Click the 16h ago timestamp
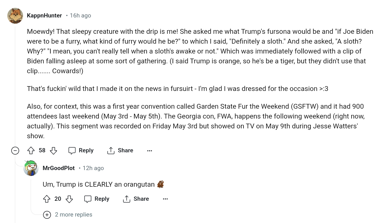The image size is (380, 223). click(x=80, y=15)
